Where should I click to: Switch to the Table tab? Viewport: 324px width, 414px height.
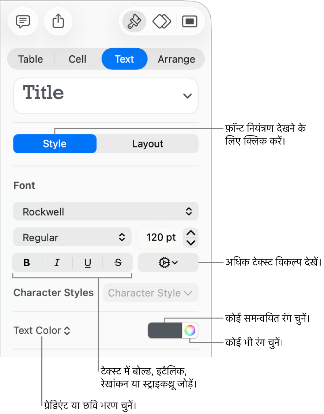click(31, 59)
